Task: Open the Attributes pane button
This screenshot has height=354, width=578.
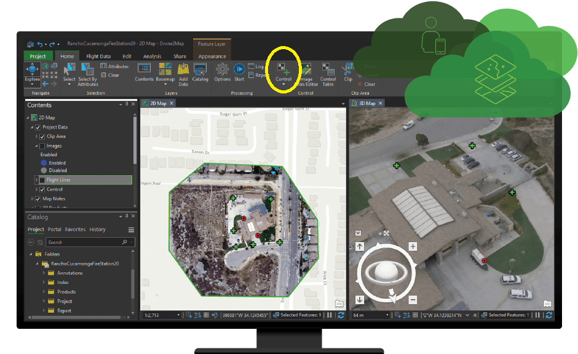Action: [x=114, y=66]
